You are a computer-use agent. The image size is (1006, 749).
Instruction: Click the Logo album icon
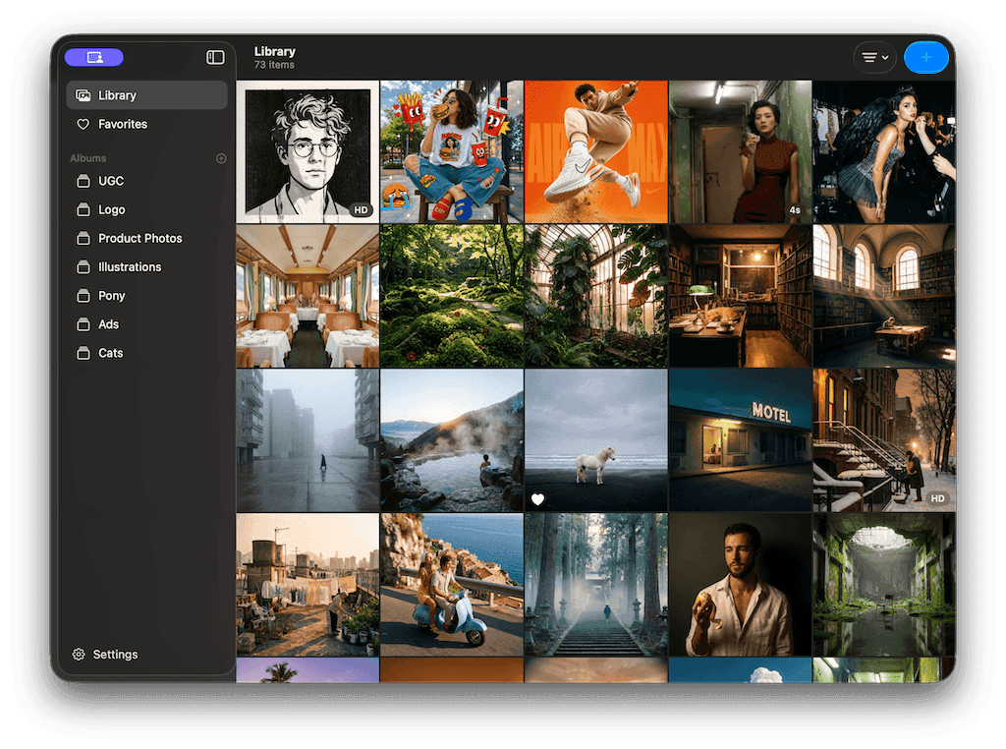point(84,210)
